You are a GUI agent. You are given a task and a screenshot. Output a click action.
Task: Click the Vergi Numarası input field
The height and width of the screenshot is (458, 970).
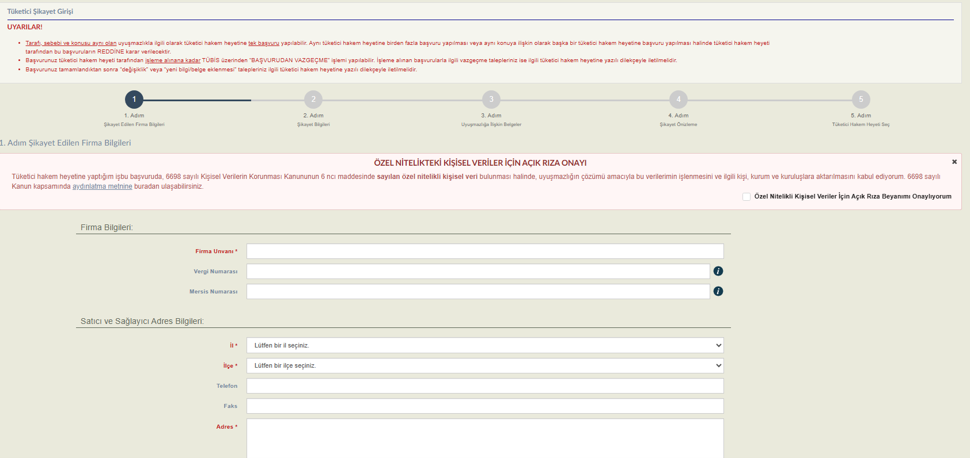click(478, 271)
